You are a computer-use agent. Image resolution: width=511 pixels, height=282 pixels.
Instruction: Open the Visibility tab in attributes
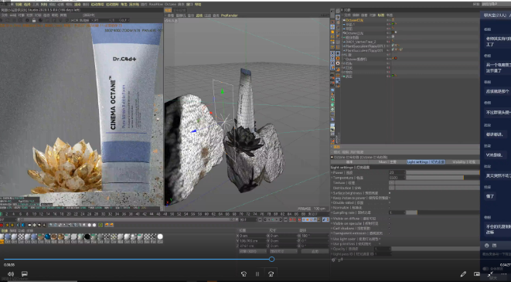click(464, 161)
